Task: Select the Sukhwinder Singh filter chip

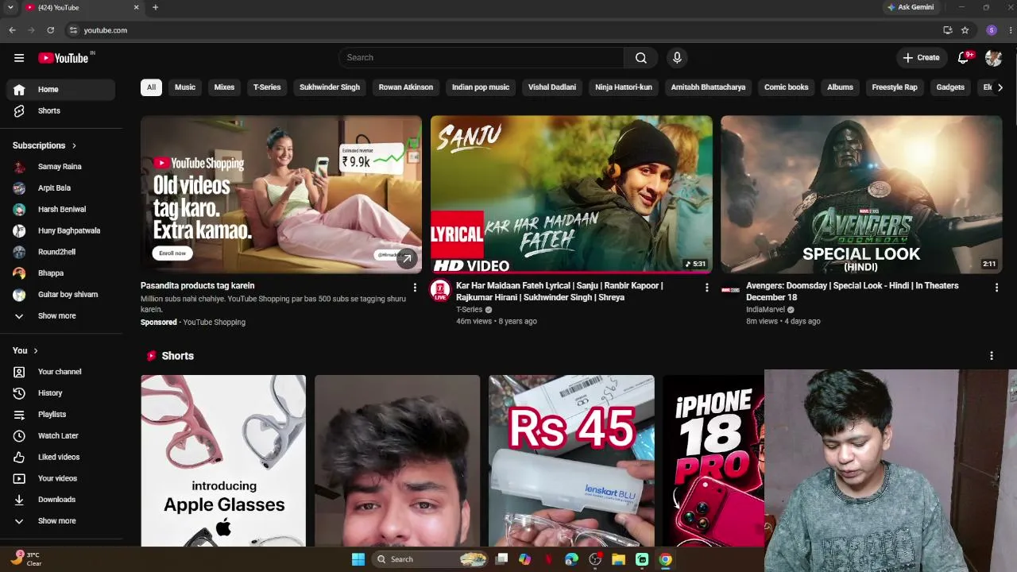Action: pyautogui.click(x=330, y=87)
